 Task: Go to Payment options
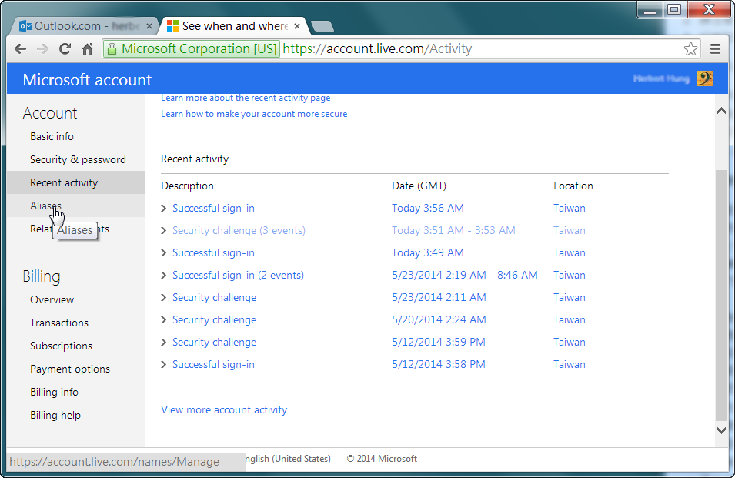pyautogui.click(x=70, y=369)
